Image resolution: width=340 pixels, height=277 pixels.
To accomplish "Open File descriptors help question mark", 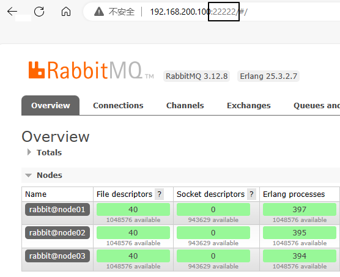I will click(x=160, y=194).
